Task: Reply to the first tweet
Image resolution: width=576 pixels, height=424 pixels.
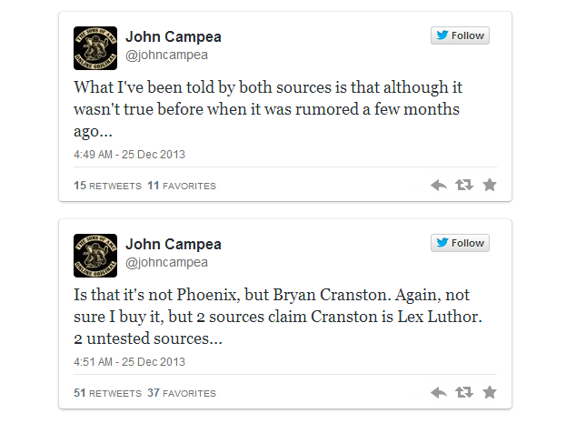Action: [439, 186]
